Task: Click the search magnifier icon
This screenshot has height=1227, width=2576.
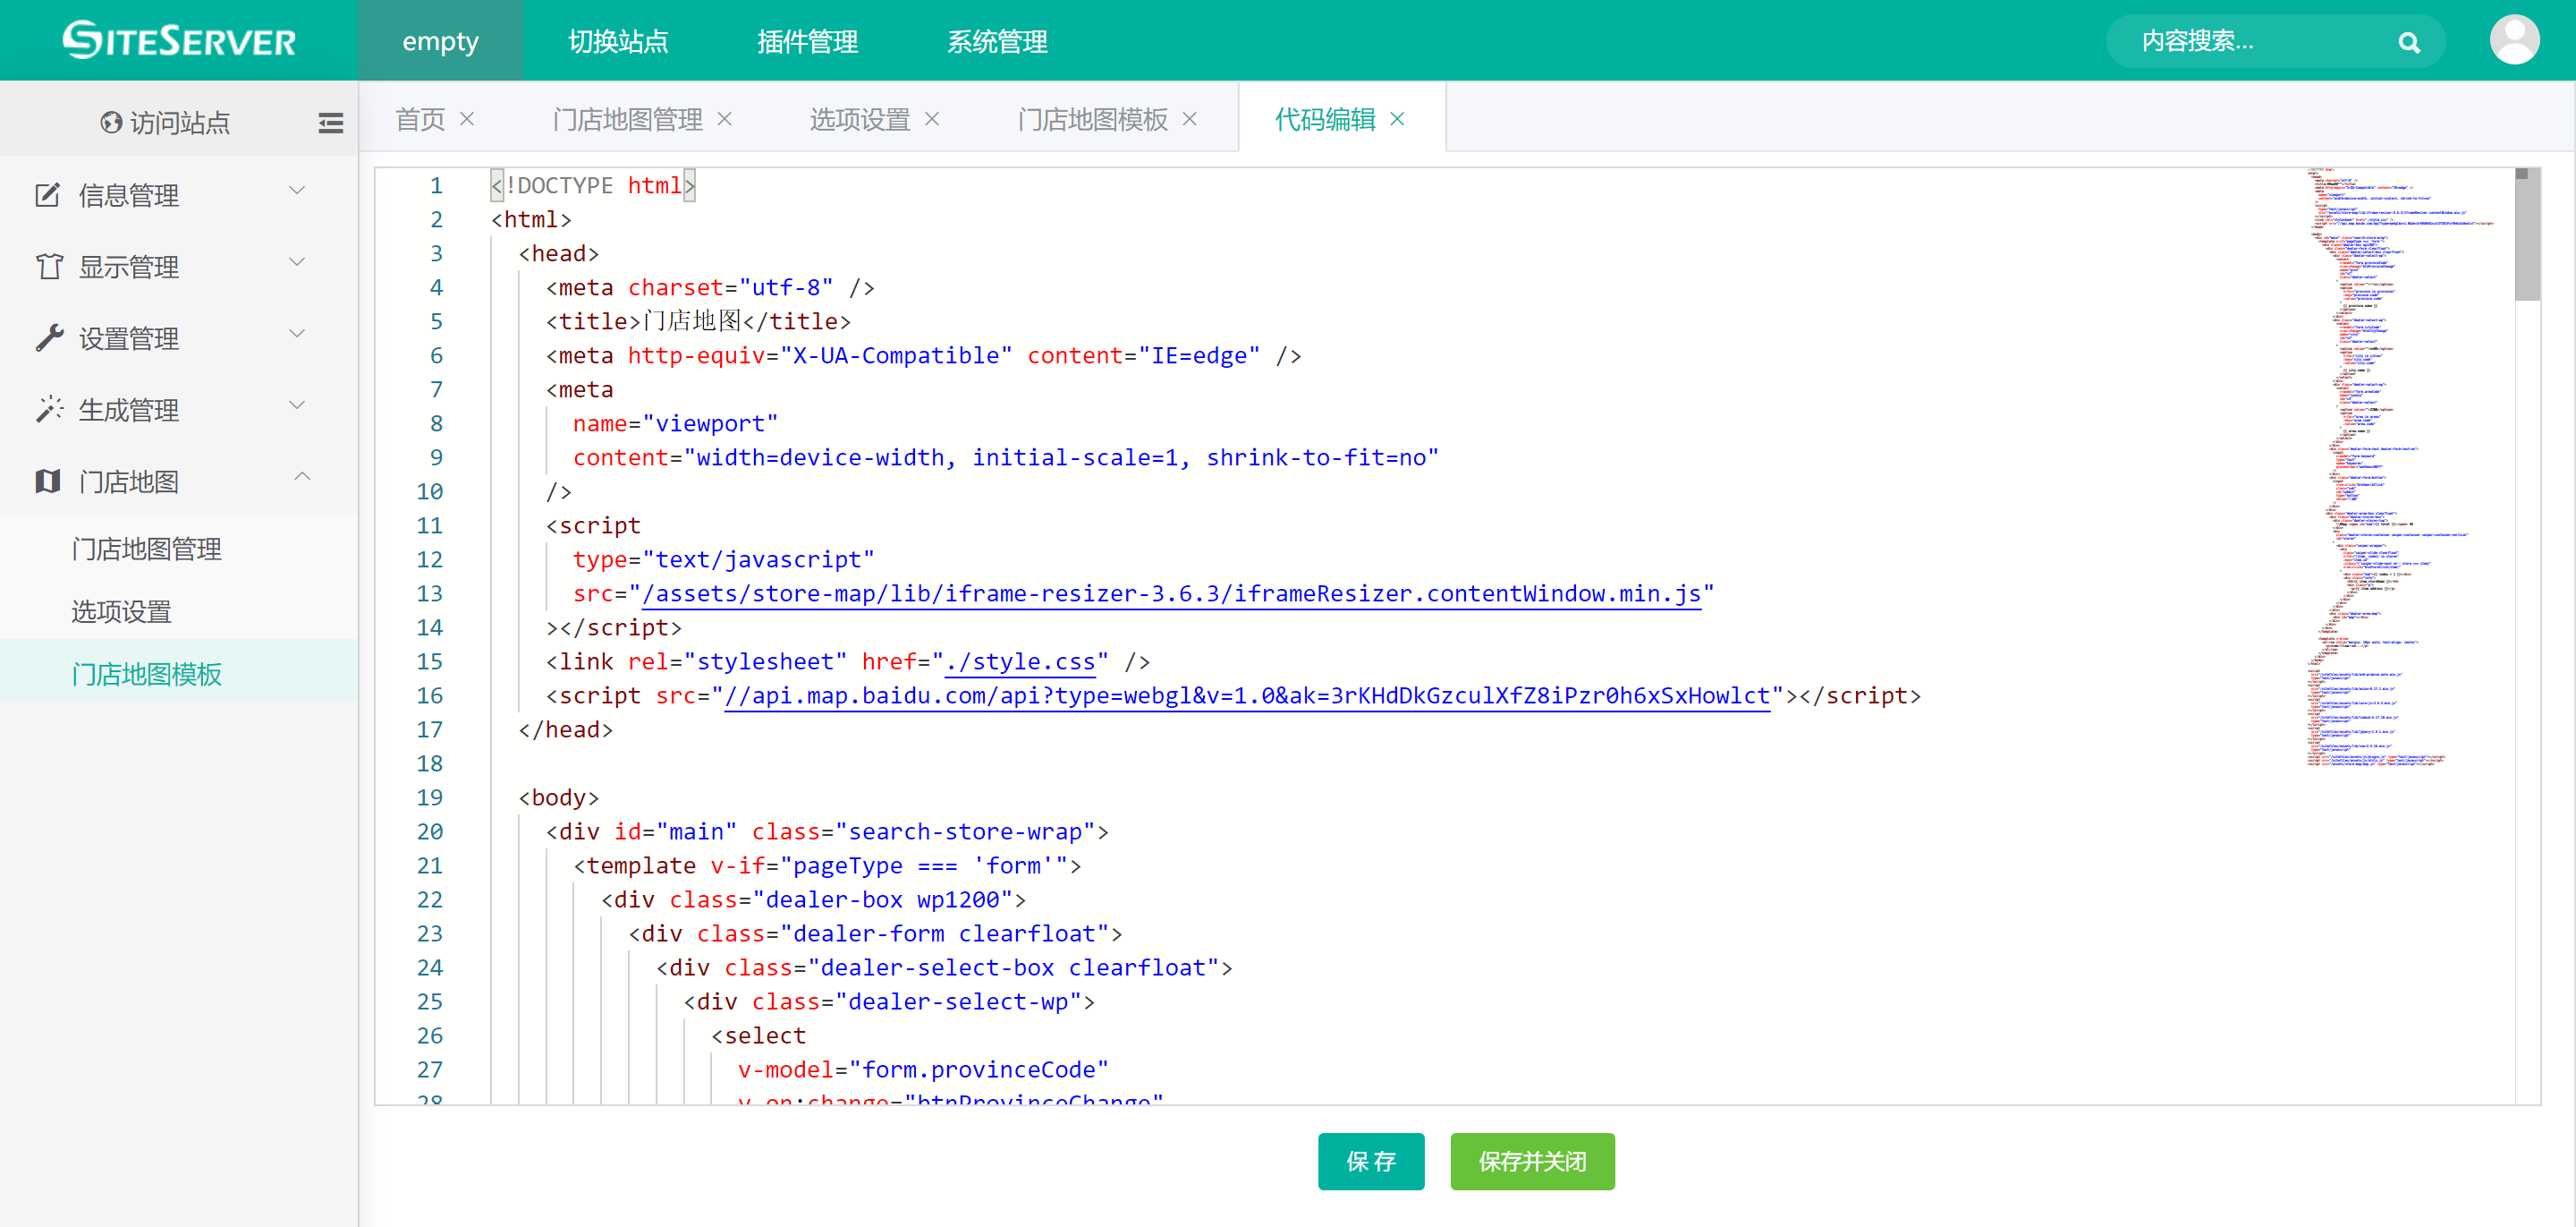Action: 2408,42
